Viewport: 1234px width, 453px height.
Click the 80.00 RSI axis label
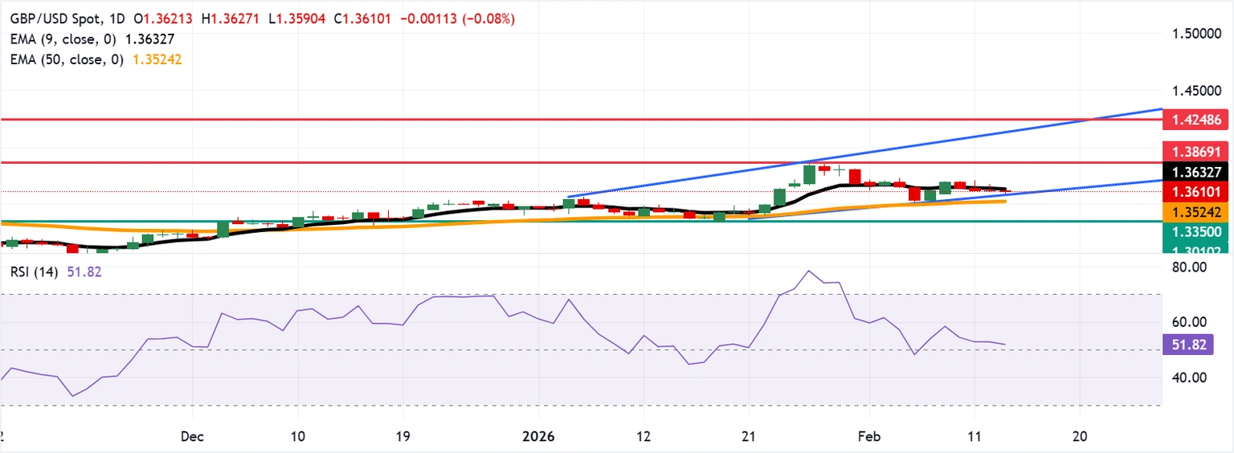coord(1184,267)
